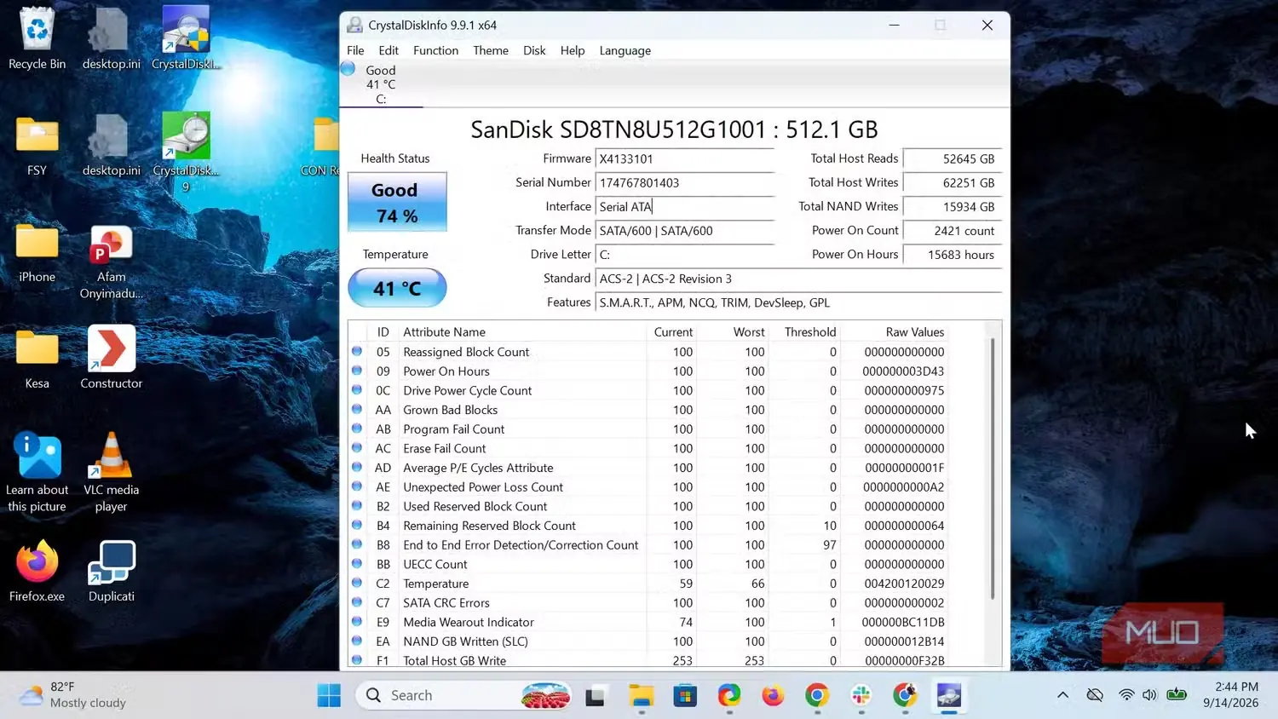Click the Interface field showing Serial ATA

685,207
